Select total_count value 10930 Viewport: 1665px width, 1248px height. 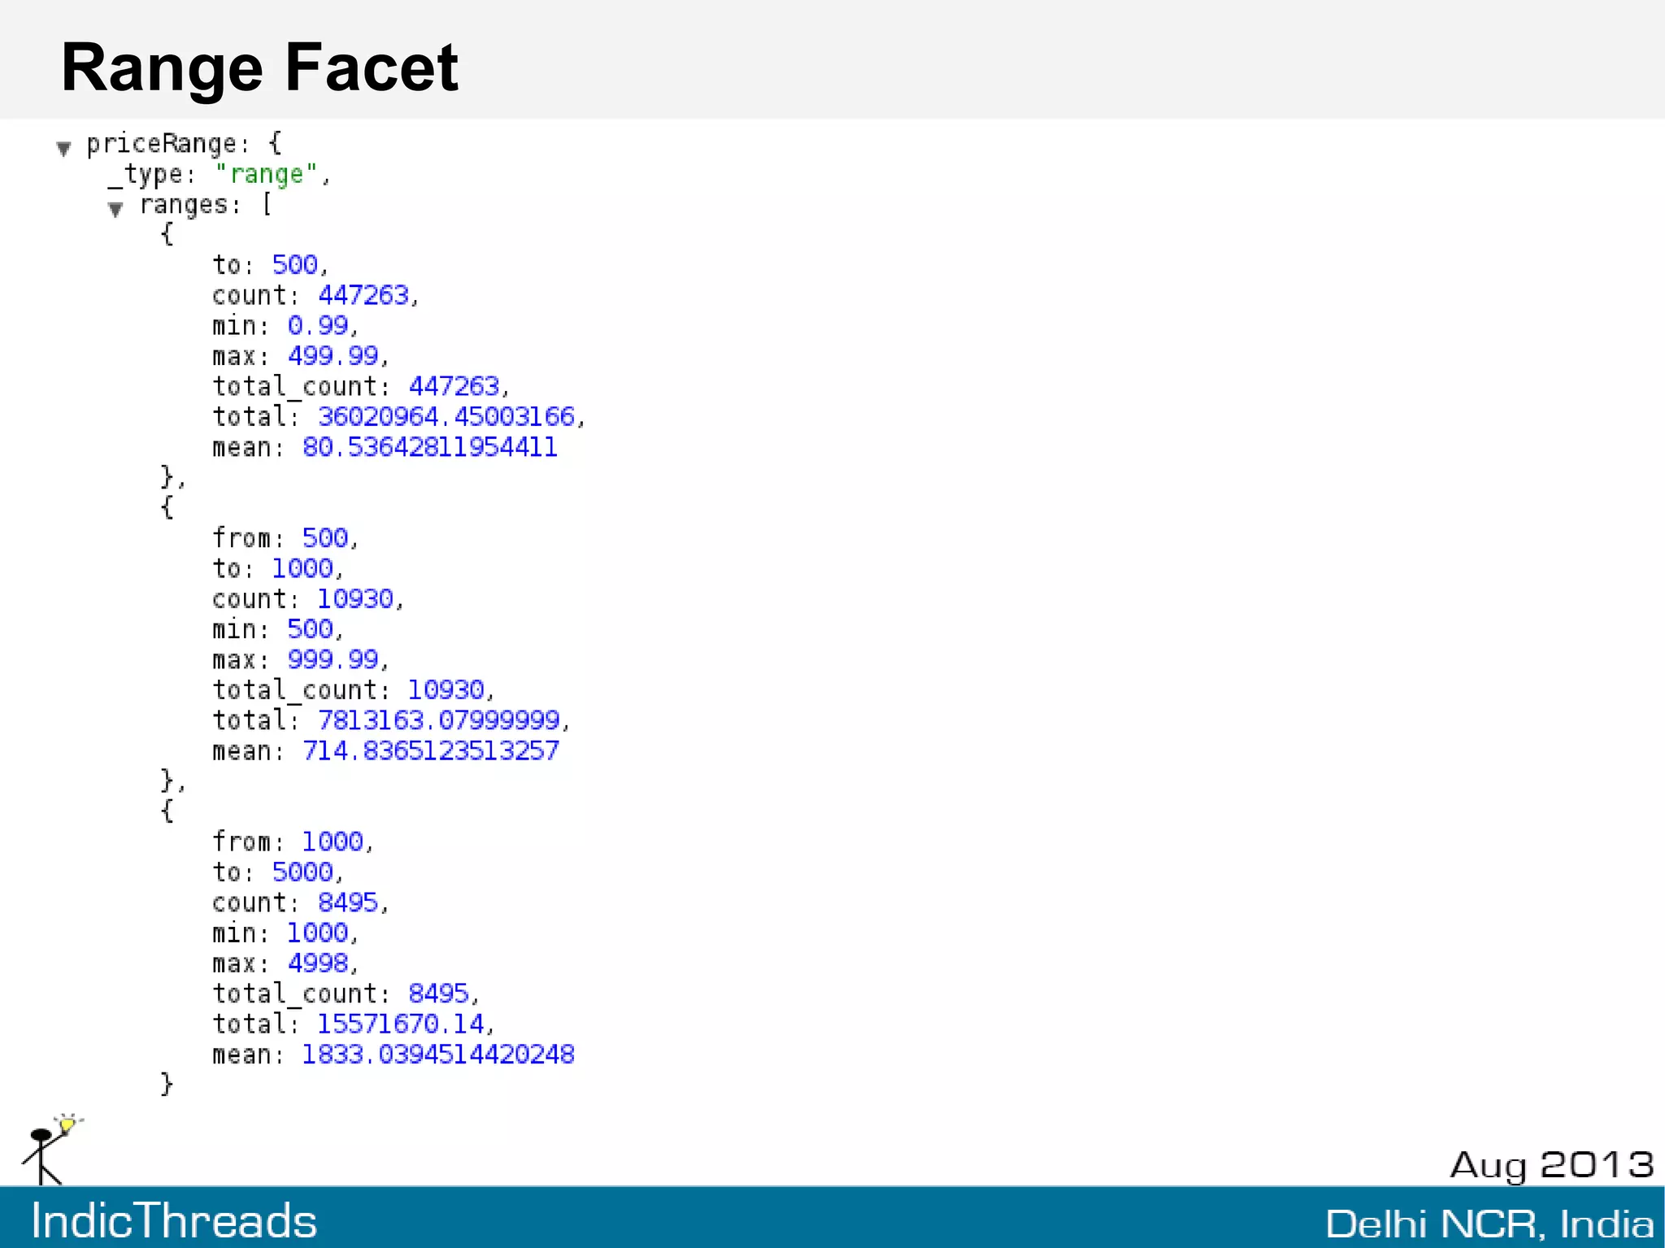(x=446, y=689)
